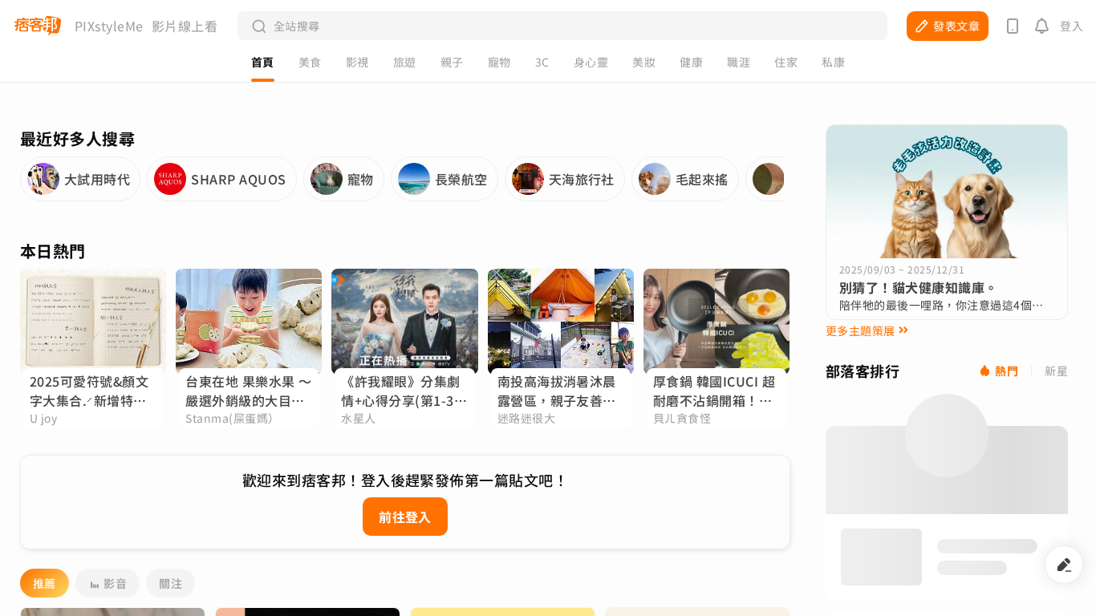This screenshot has width=1096, height=616.
Task: Show 新星 blogger ranking
Action: (x=1056, y=371)
